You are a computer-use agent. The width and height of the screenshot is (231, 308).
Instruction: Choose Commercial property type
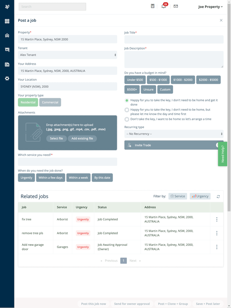(50, 102)
